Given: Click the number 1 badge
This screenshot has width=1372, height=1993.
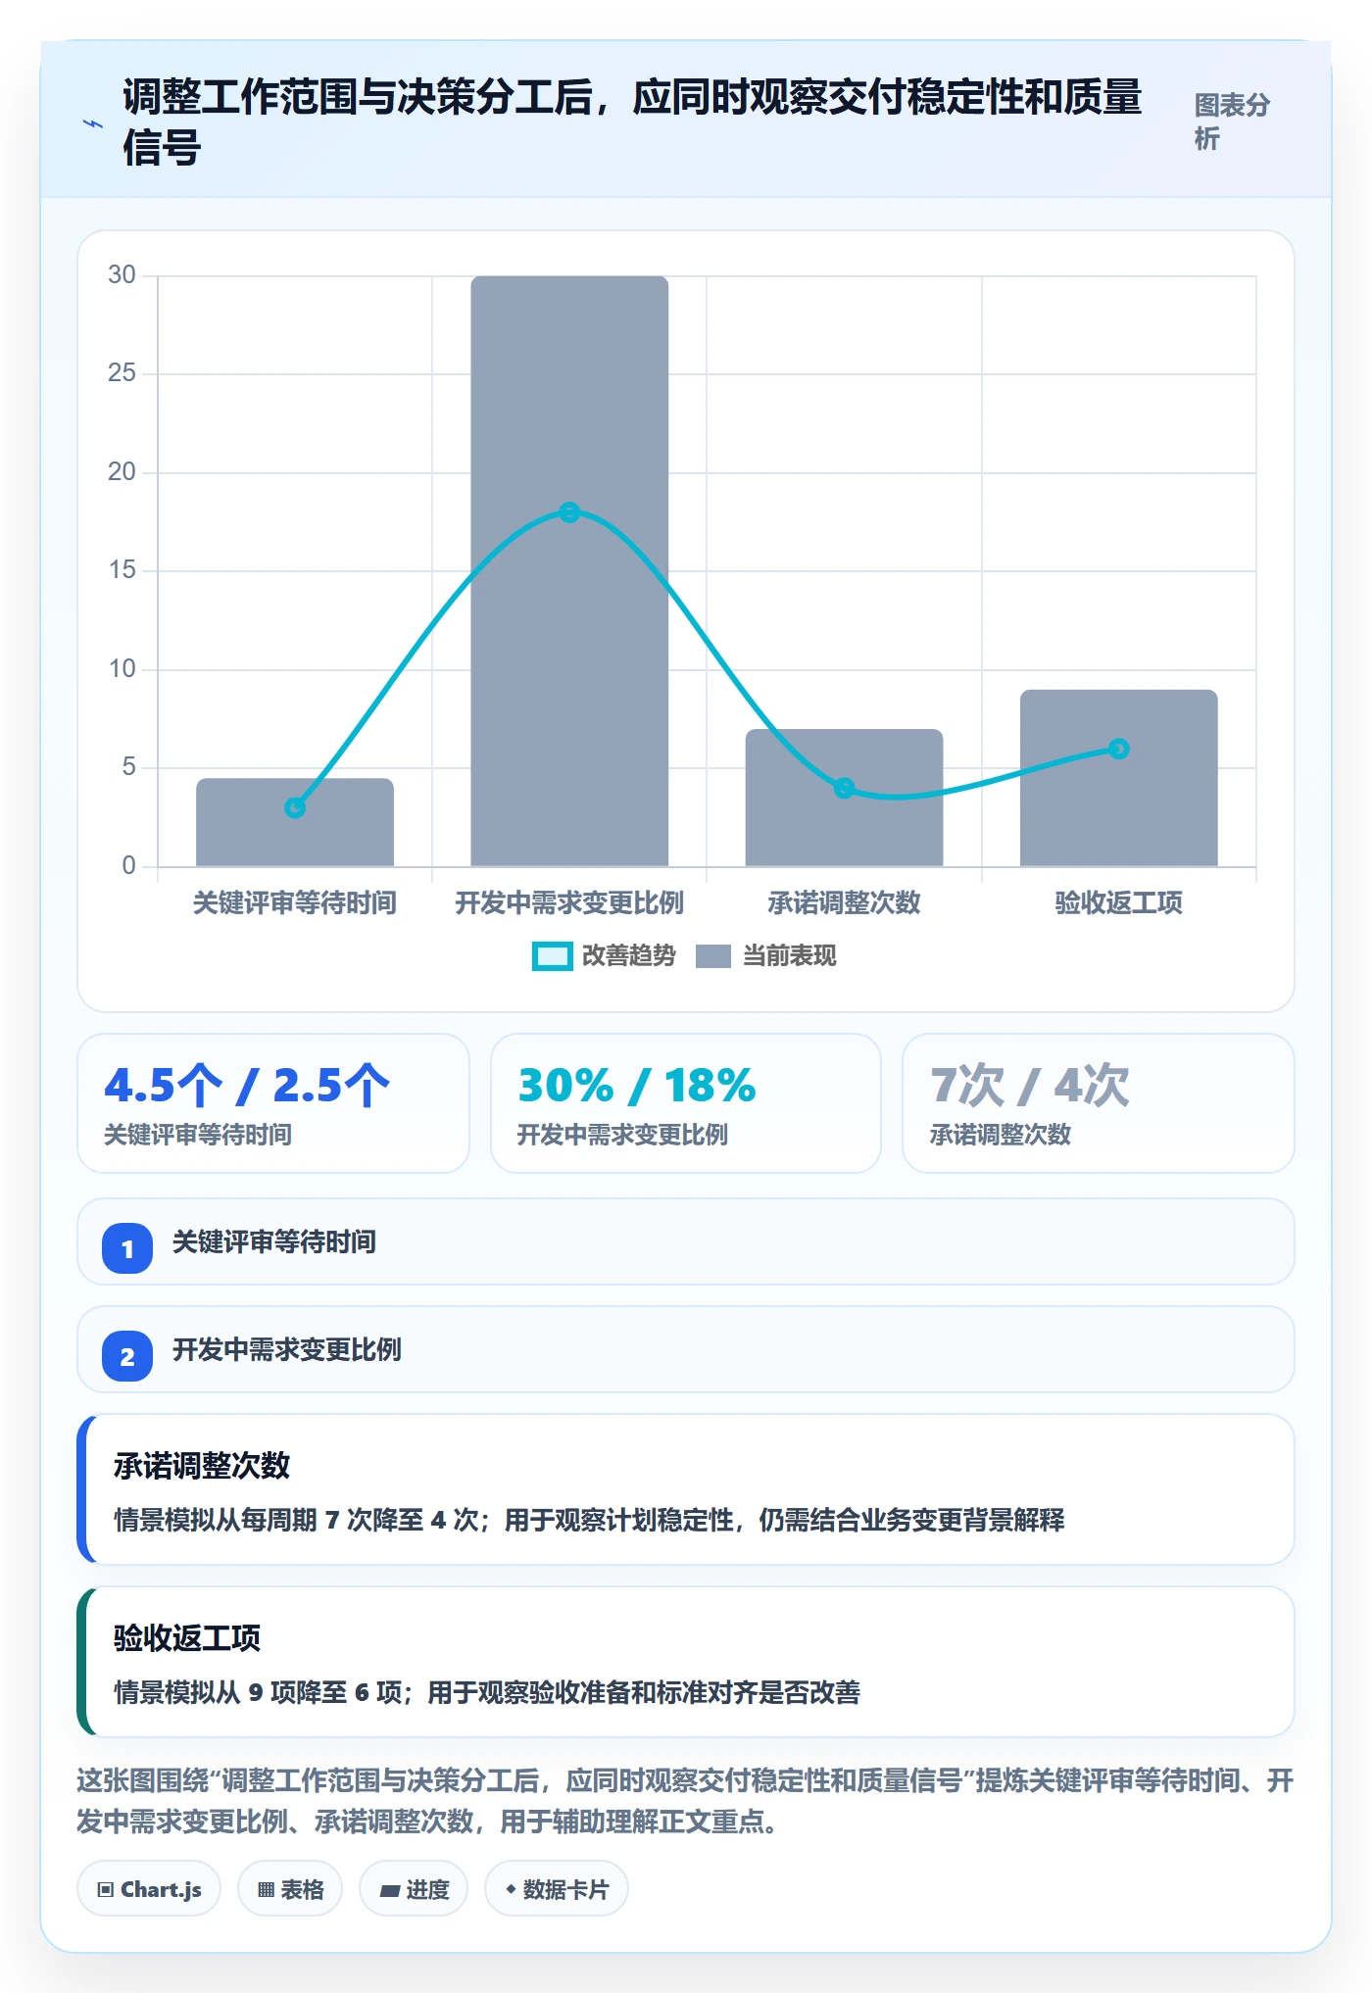Looking at the screenshot, I should click(127, 1248).
